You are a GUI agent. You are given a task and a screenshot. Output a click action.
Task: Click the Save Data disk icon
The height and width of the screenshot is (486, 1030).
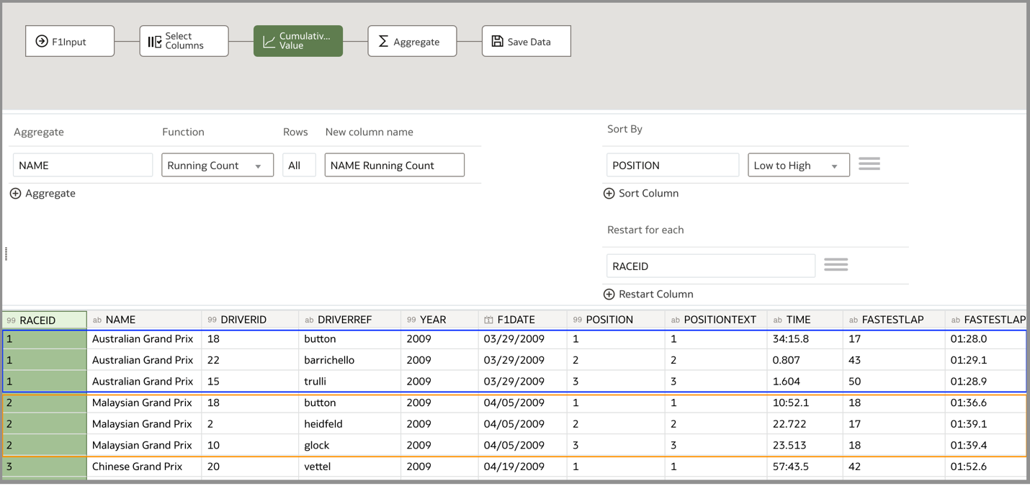point(497,41)
